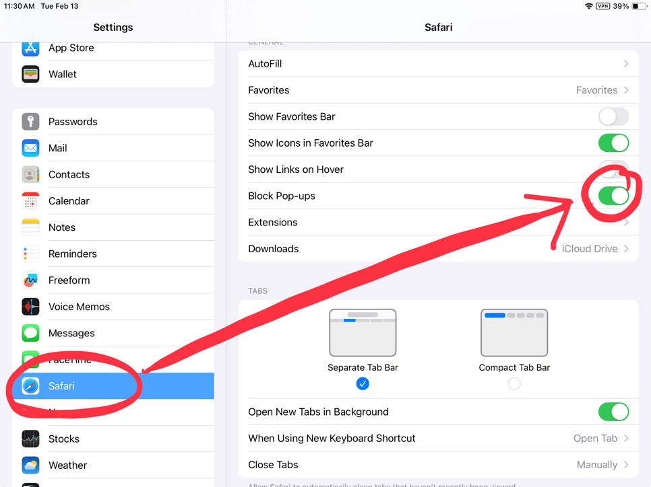Tap the 'Reminders' label in sidebar
Screen dimensions: 651x487
tap(73, 254)
